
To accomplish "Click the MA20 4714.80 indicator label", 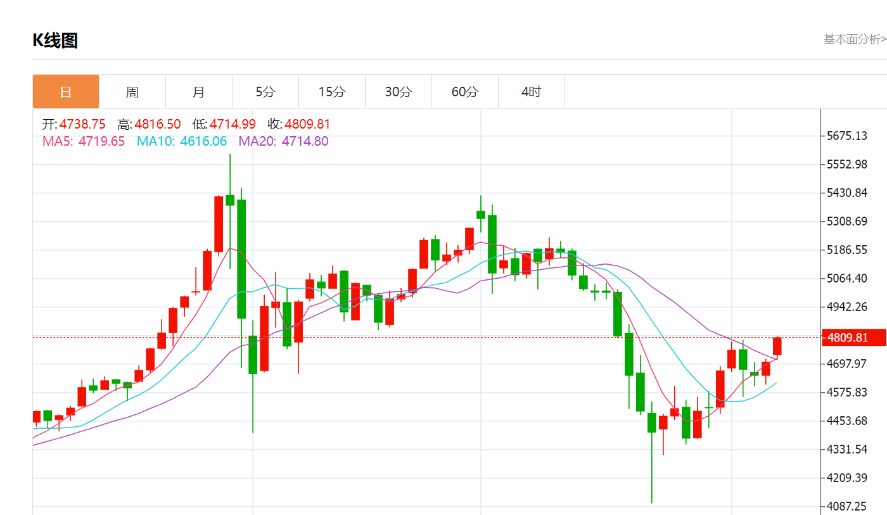I will (283, 141).
